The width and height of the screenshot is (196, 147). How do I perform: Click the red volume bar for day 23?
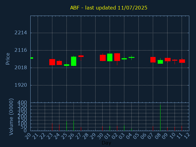coord(52,127)
